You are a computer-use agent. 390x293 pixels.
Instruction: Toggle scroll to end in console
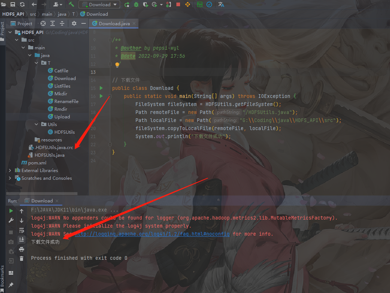pyautogui.click(x=22, y=239)
